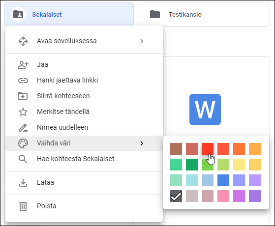Image resolution: width=275 pixels, height=226 pixels.
Task: Click the Sekalaiset shared folder icon
Action: pos(18,14)
